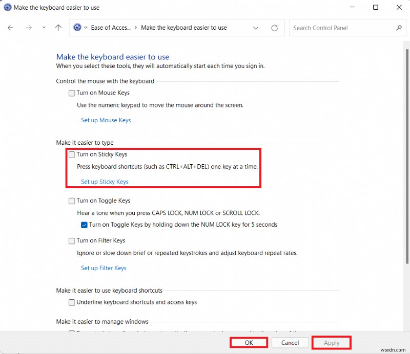The height and width of the screenshot is (354, 410).
Task: Click the search magnifier icon
Action: [x=399, y=28]
